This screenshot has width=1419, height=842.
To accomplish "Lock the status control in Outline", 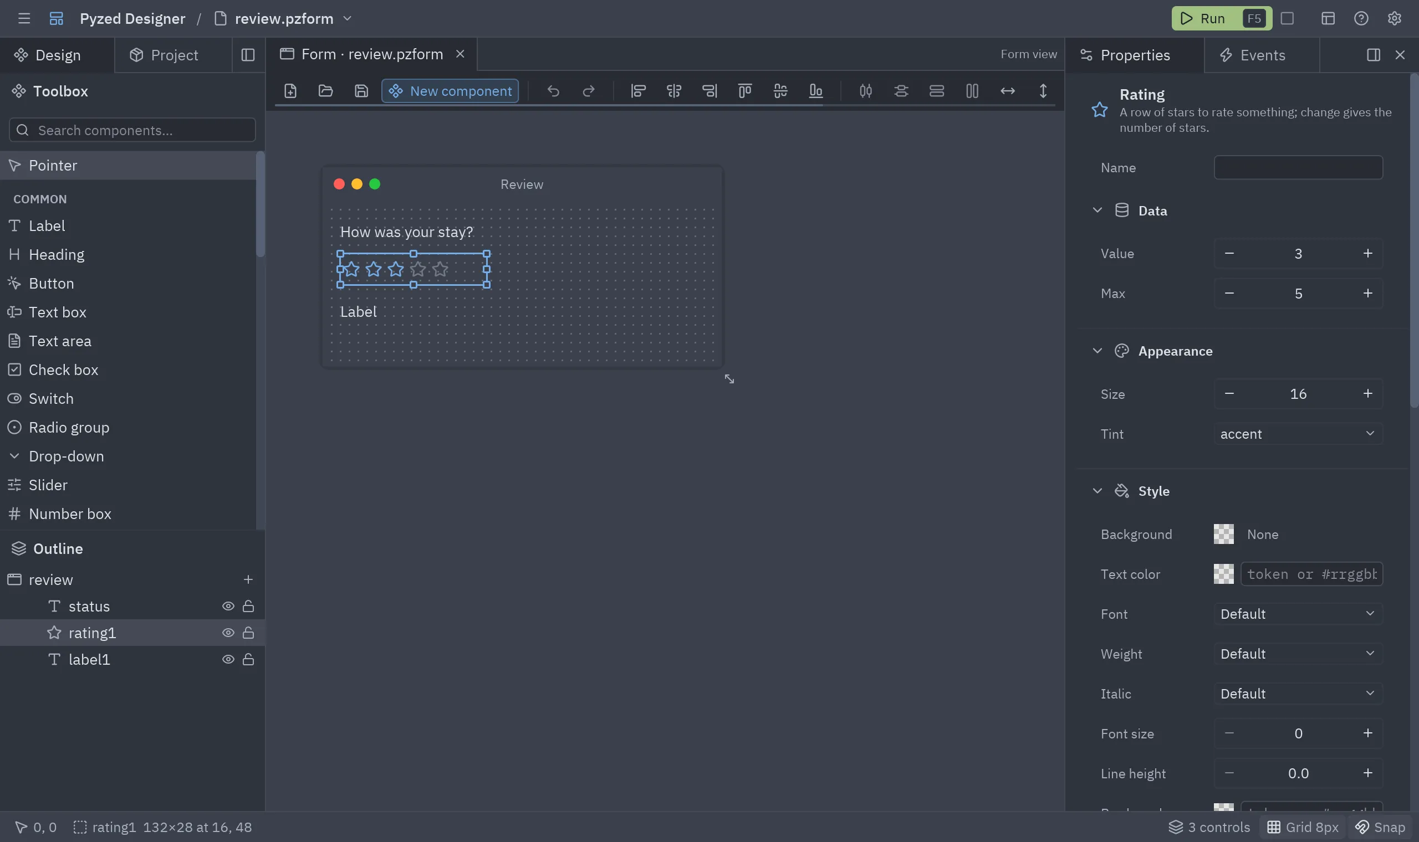I will 248,606.
